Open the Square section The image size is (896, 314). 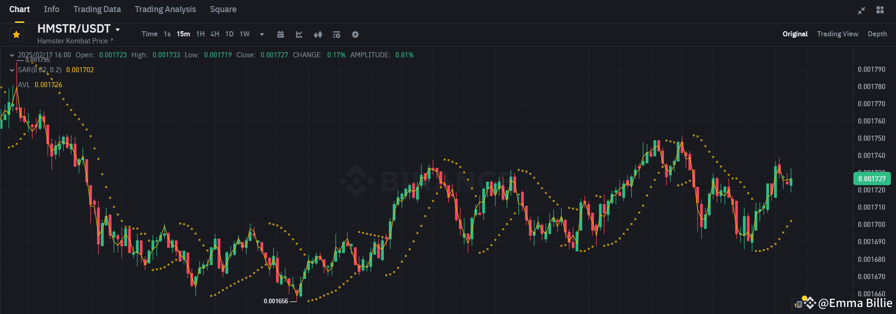pos(223,9)
